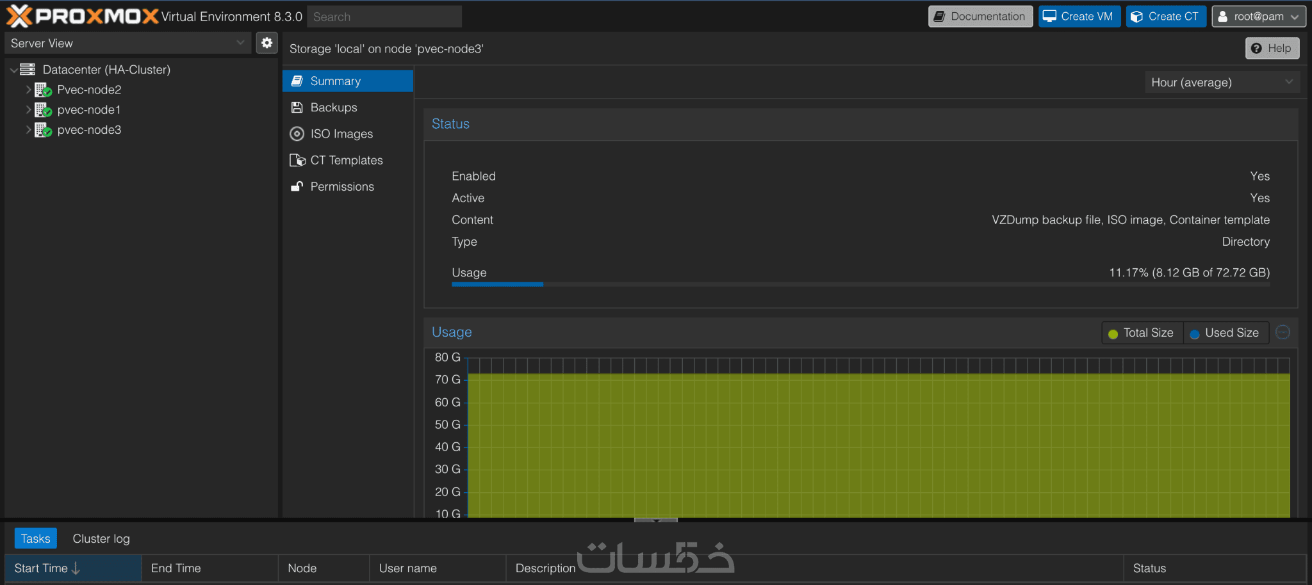Expand the Pvec-node2 tree node
The height and width of the screenshot is (585, 1312).
click(x=28, y=90)
